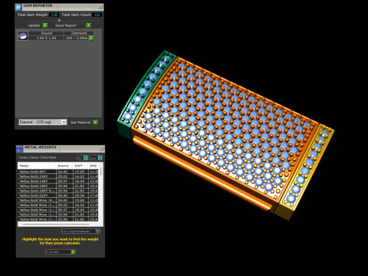Collapse the Gem Reporter header expander
Screen dimensions: 368x276
(59, 21)
